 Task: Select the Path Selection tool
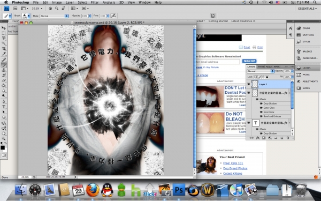4,112
